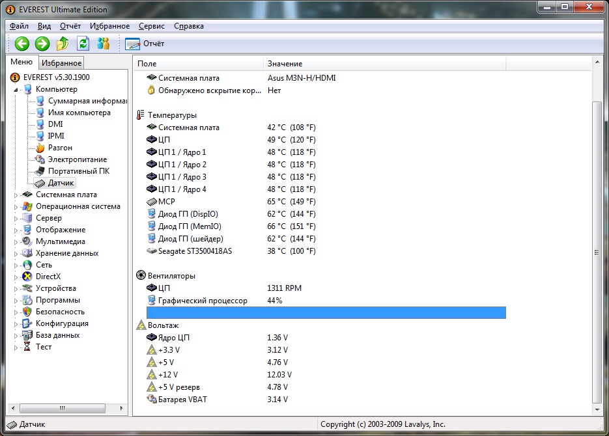Refresh the sensor readings icon
609x436 pixels.
coord(83,44)
